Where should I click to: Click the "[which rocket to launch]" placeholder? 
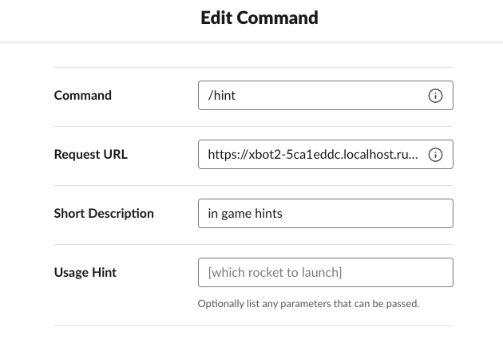(x=275, y=273)
